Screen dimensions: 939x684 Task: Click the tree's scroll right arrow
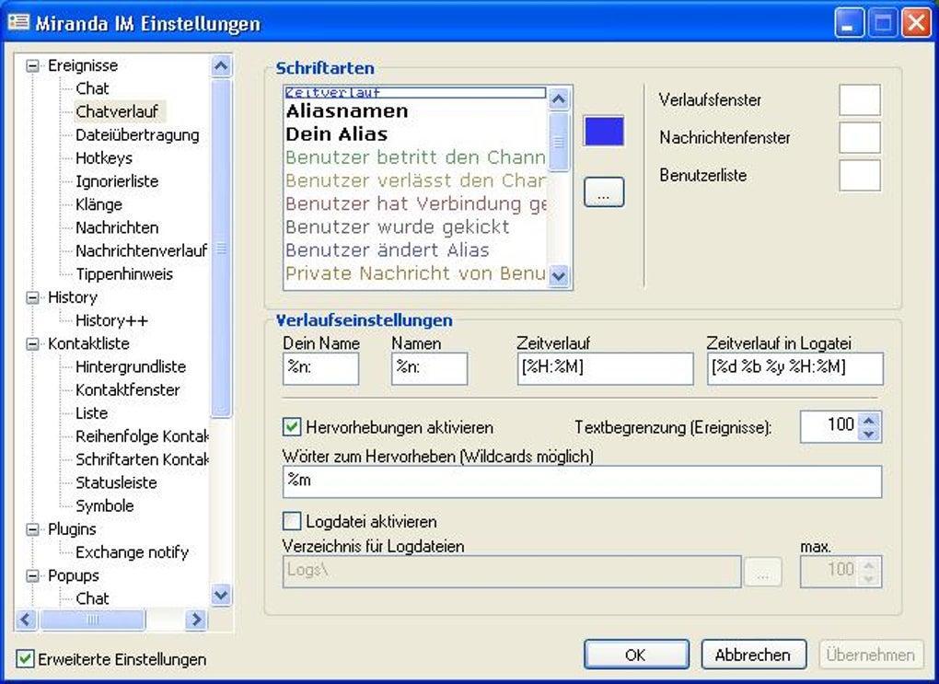point(195,620)
